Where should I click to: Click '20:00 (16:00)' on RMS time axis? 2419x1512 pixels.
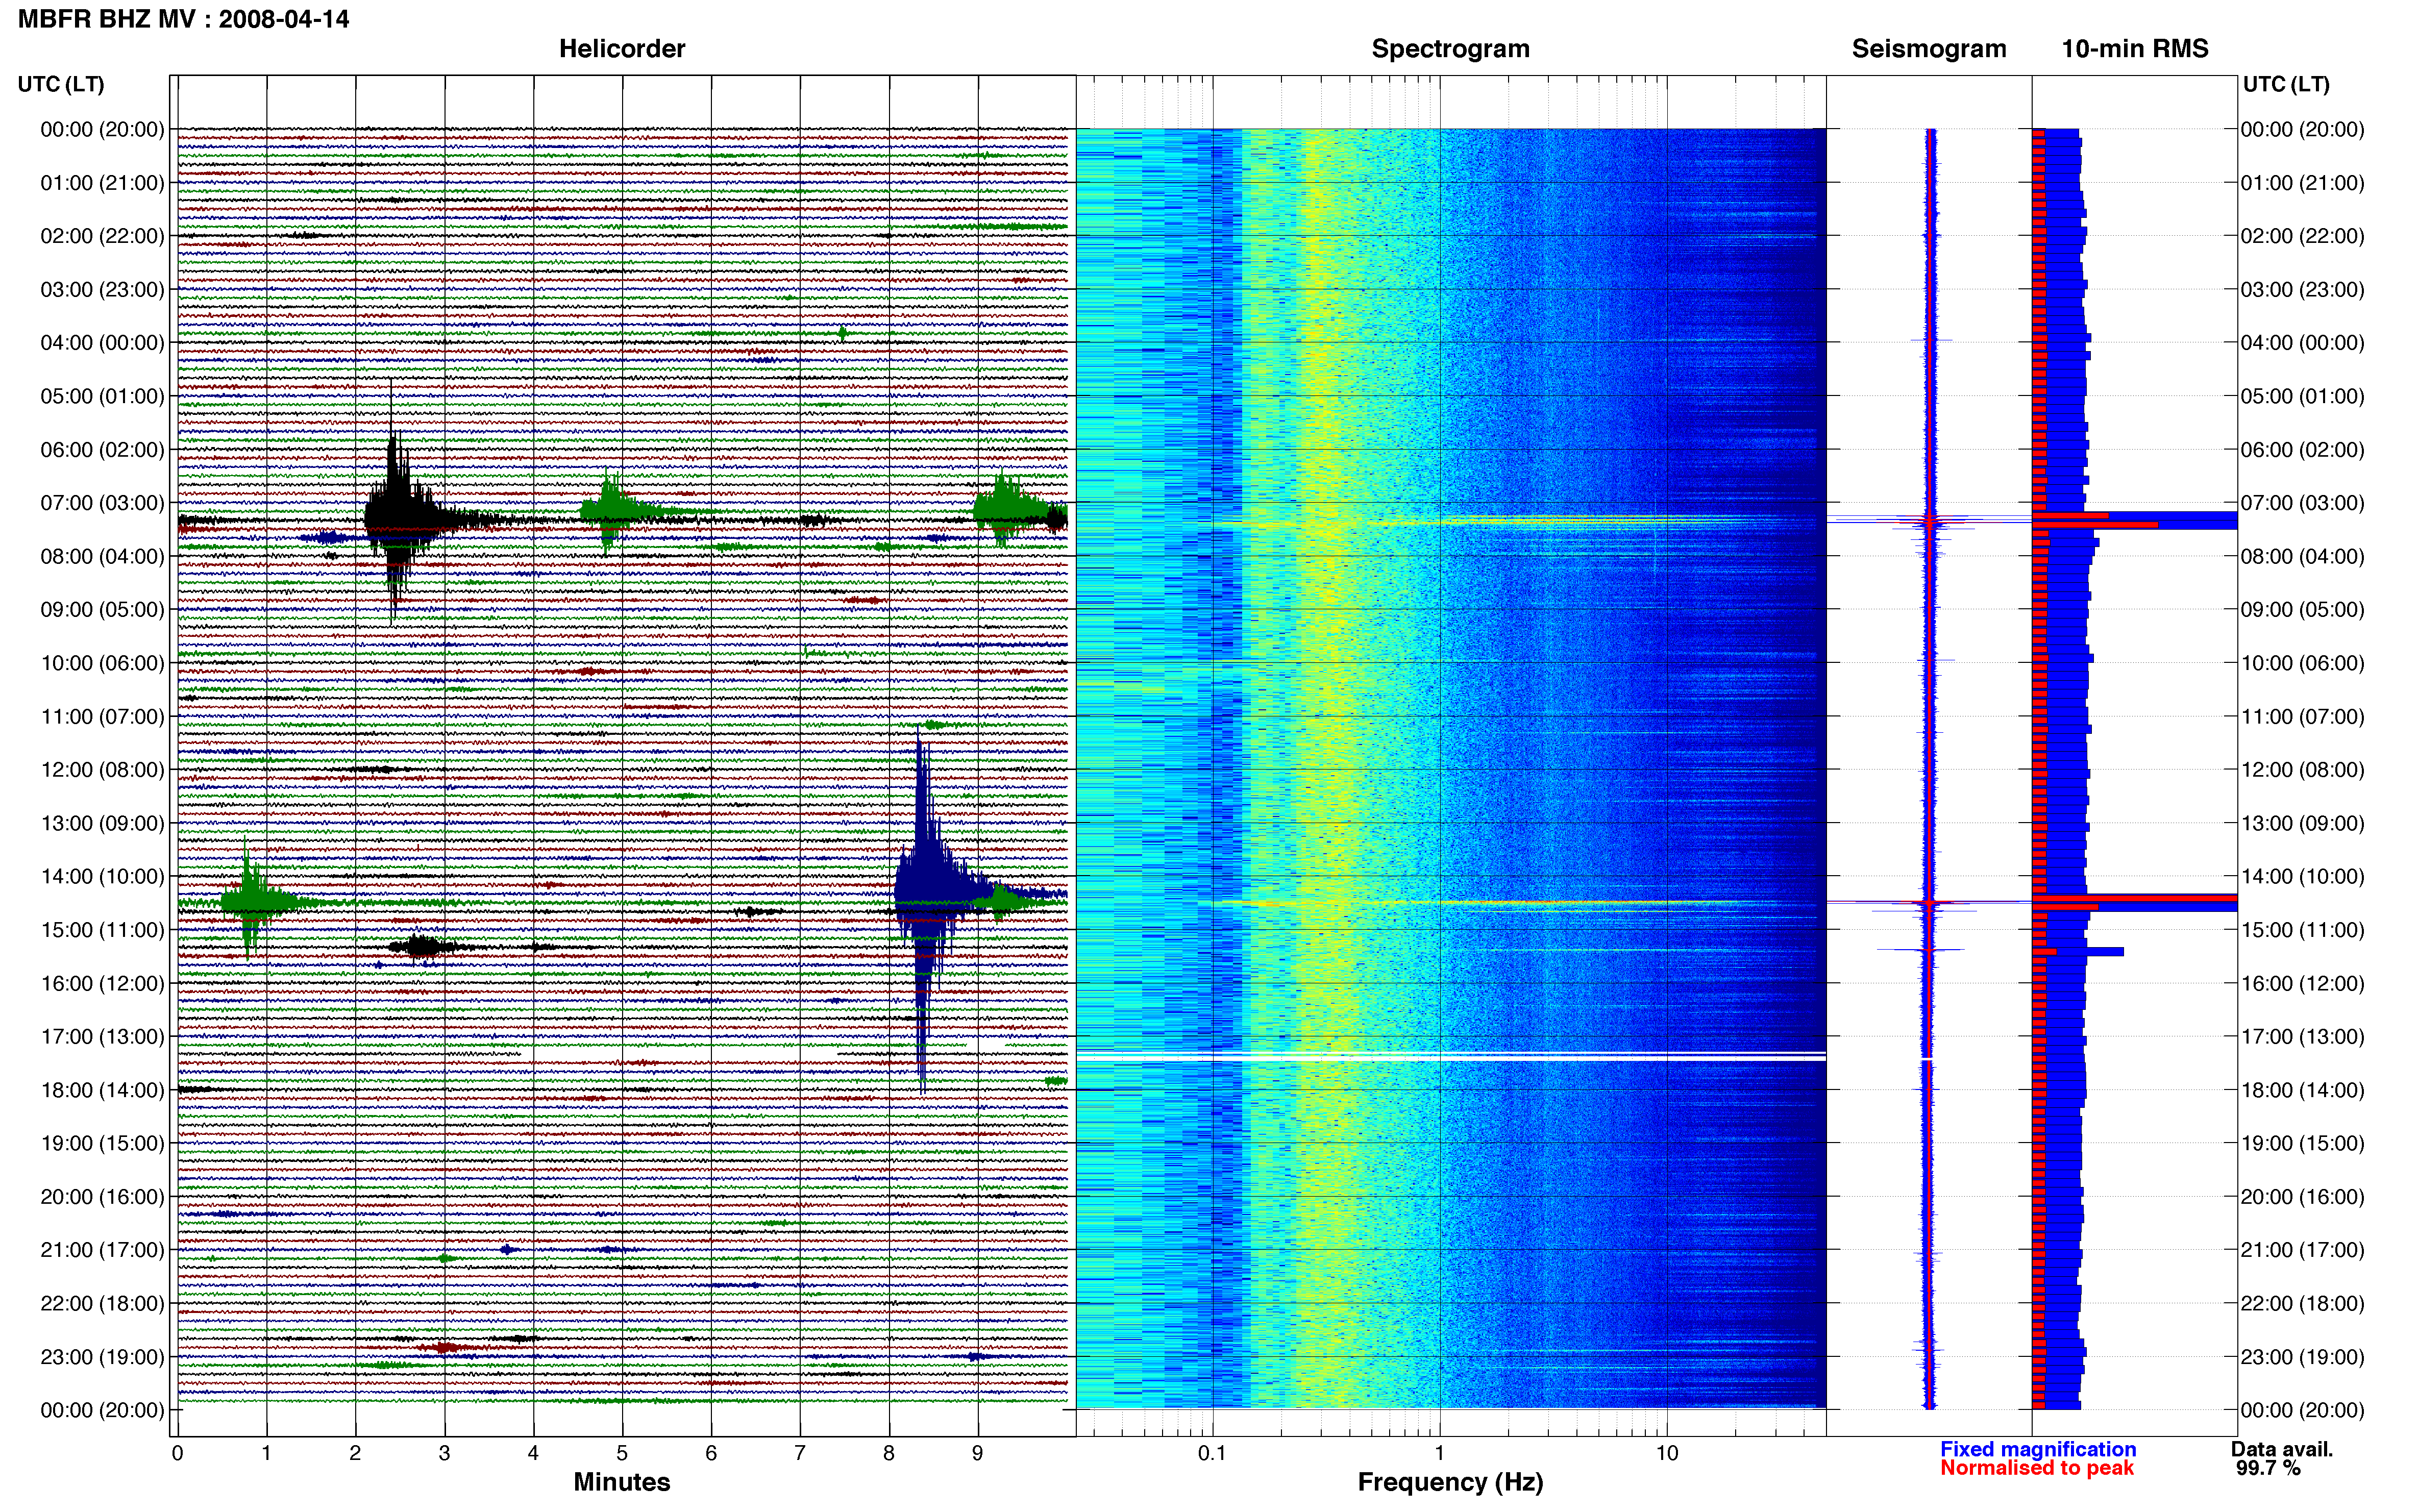point(2302,1197)
